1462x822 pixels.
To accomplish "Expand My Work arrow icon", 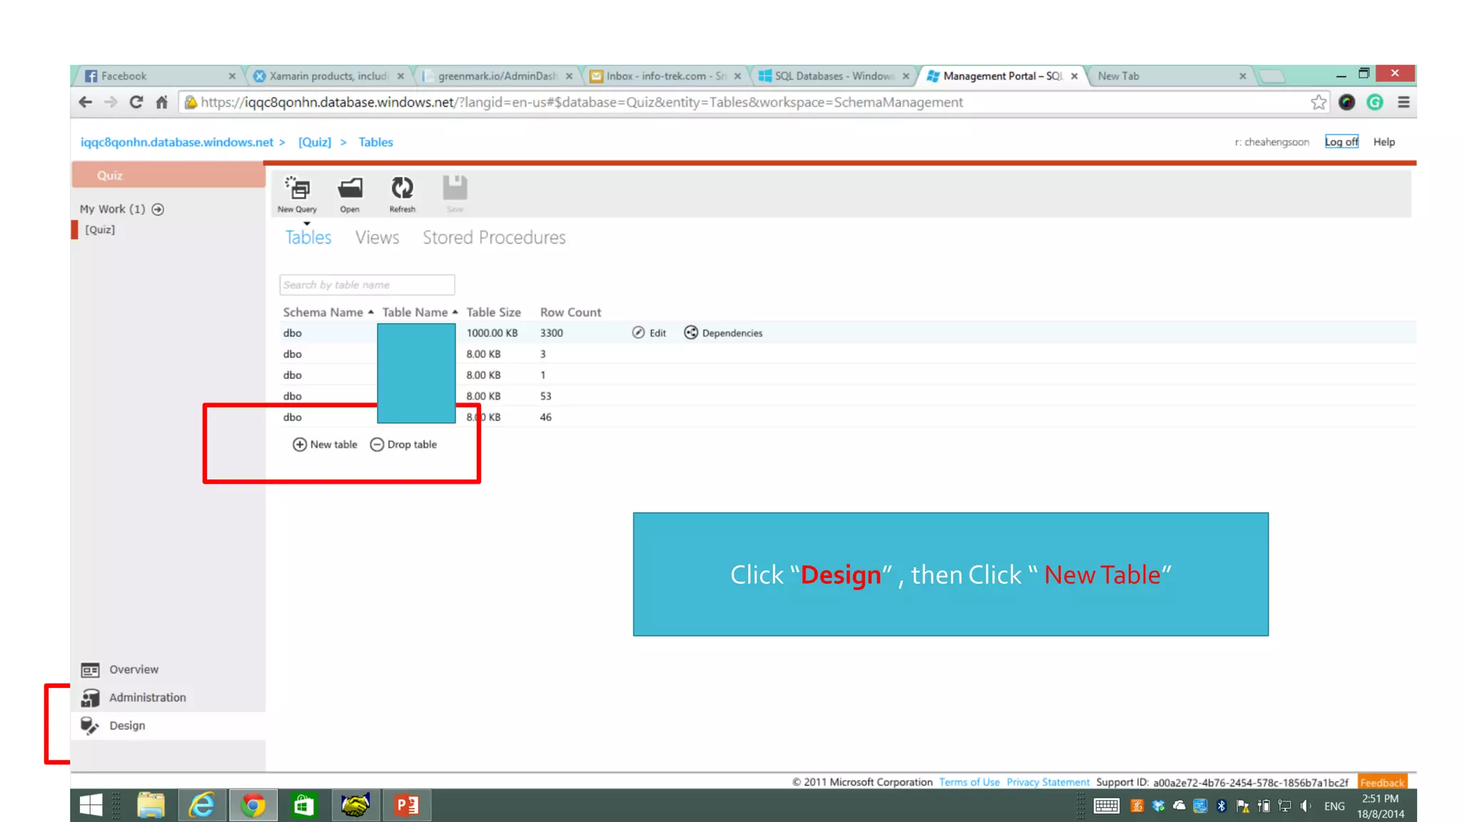I will (158, 209).
